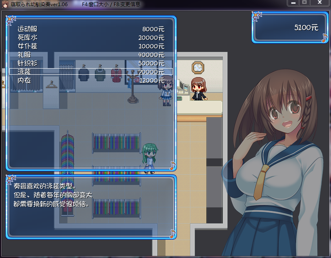
Task: Maximize the game window
Action: click(x=304, y=3)
